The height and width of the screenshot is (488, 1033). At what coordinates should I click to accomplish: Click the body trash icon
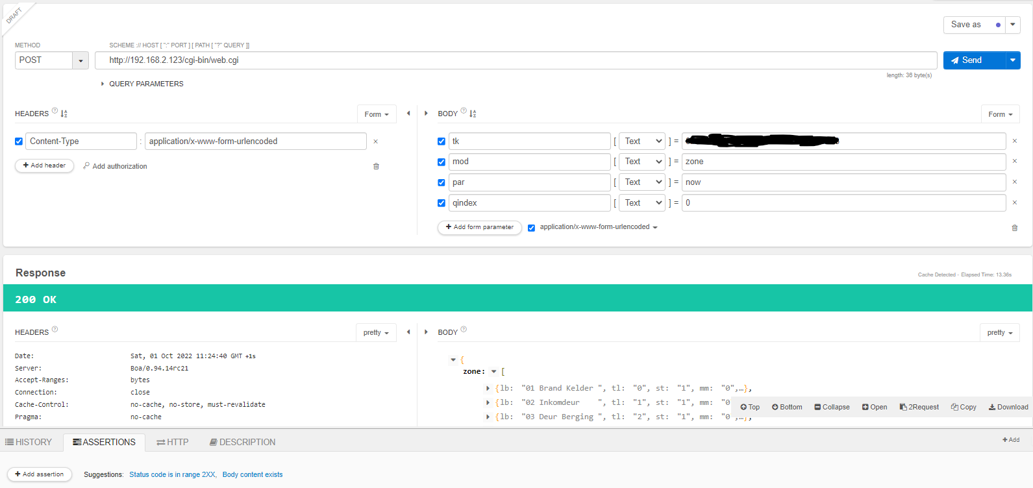click(x=1014, y=228)
